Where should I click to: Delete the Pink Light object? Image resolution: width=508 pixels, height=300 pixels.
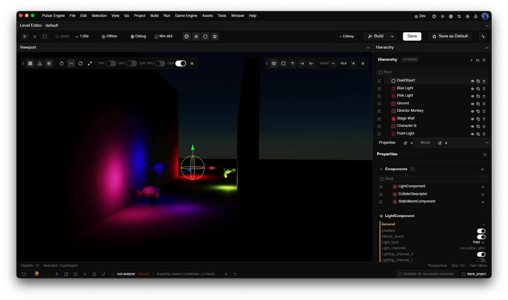click(x=484, y=96)
